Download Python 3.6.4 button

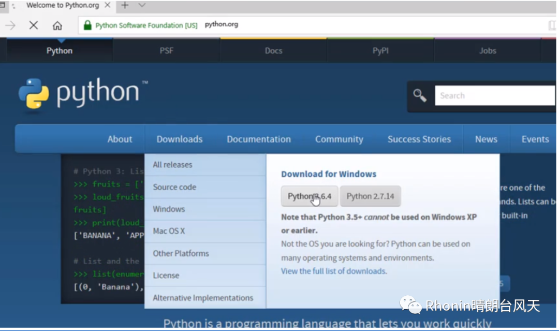[x=310, y=196]
